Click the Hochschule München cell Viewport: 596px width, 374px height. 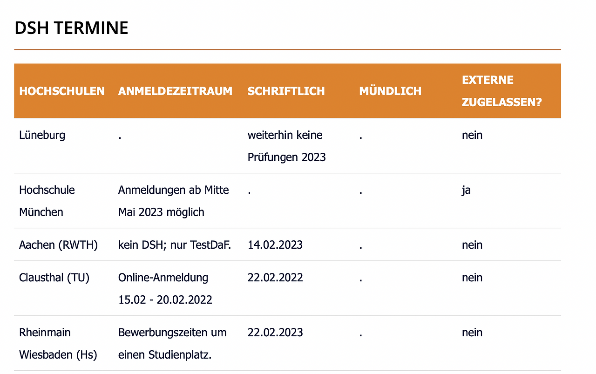[47, 201]
